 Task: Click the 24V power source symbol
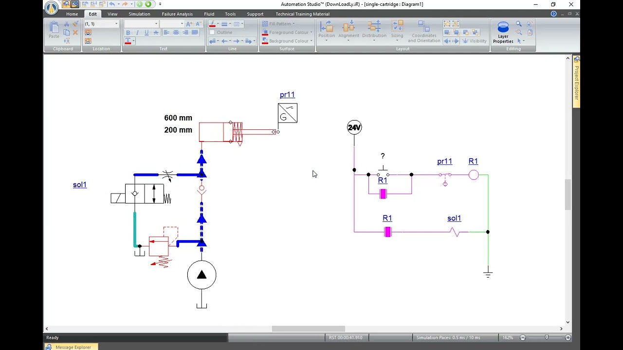pos(354,127)
